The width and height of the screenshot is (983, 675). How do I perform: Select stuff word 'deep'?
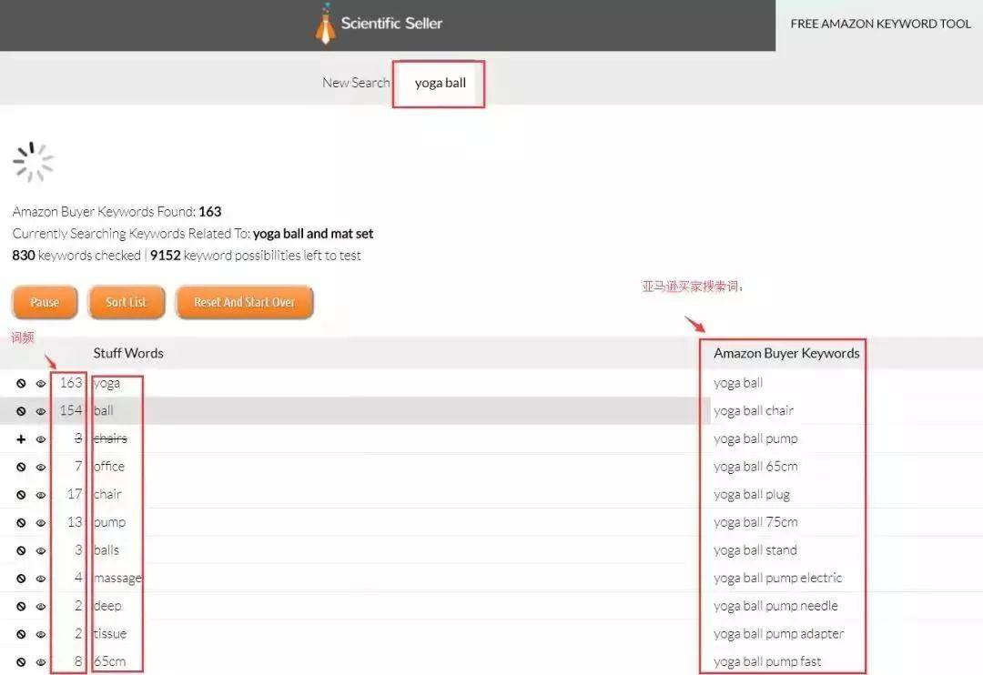click(x=107, y=606)
